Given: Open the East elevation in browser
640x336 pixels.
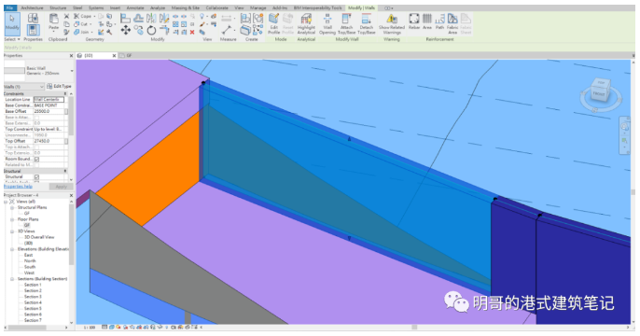Looking at the screenshot, I should [x=28, y=255].
